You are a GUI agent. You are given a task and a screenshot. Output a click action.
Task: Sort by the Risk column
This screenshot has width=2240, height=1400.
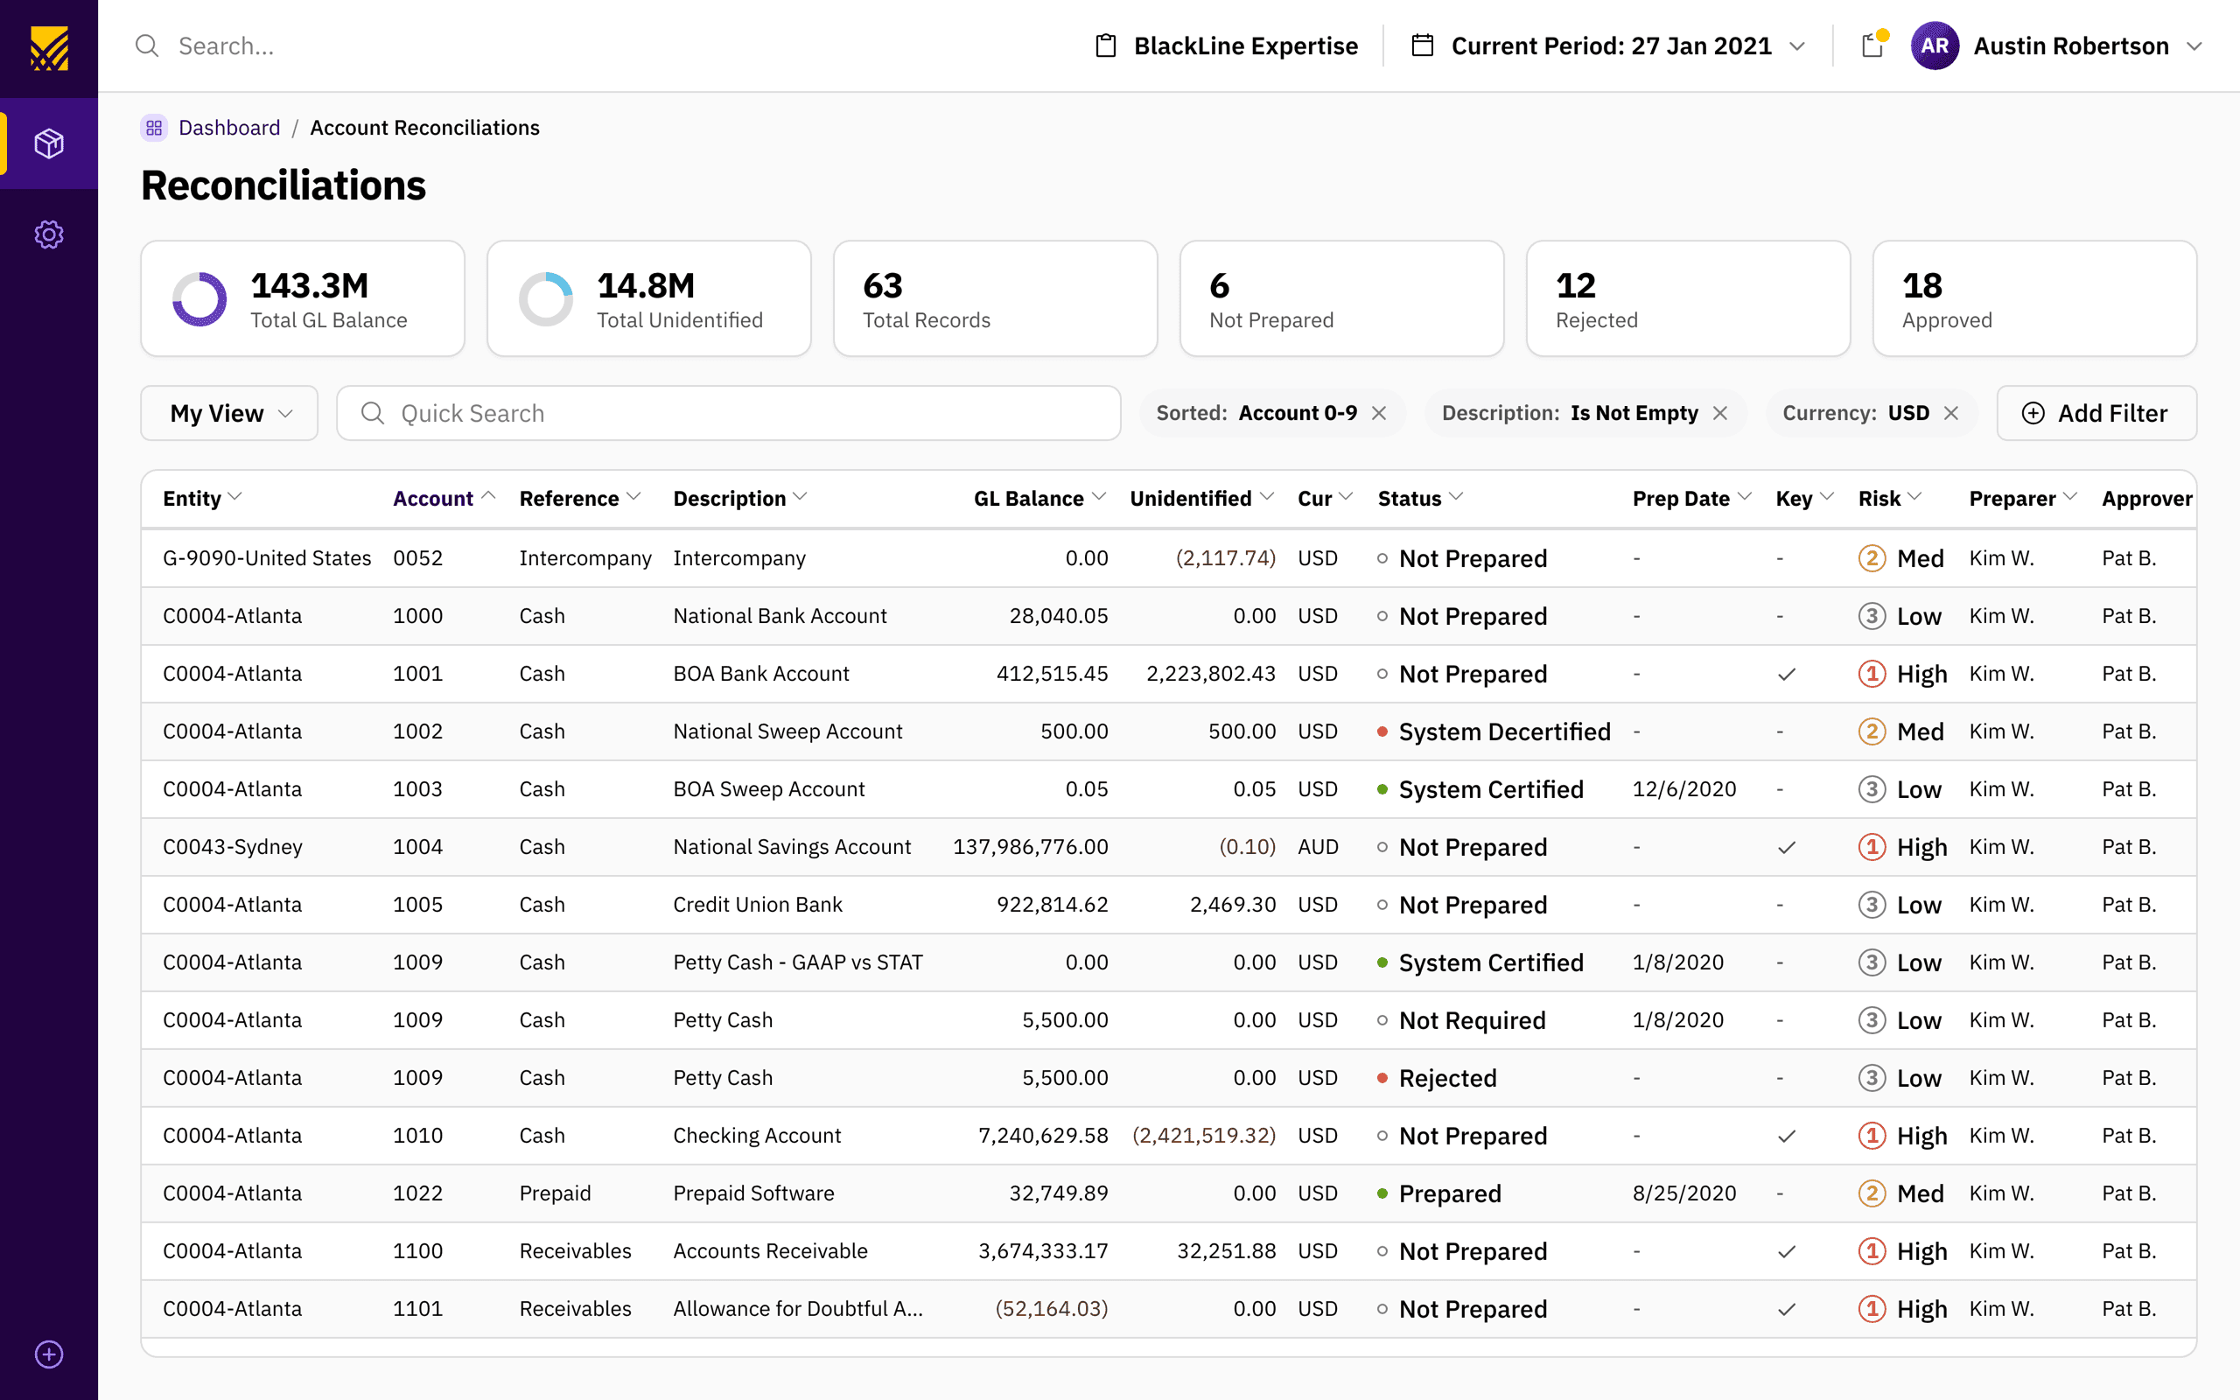(x=1890, y=498)
